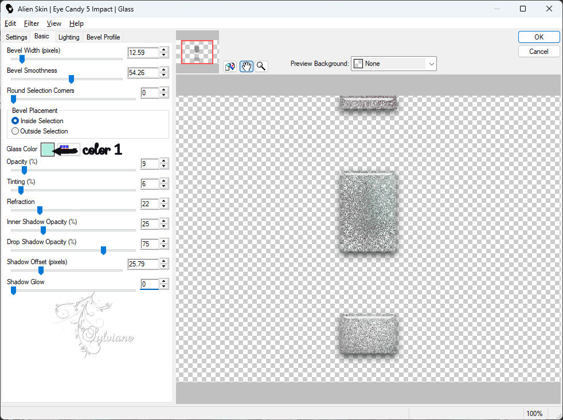Switch to the Bevel Profile tab
563x420 pixels.
pyautogui.click(x=103, y=37)
